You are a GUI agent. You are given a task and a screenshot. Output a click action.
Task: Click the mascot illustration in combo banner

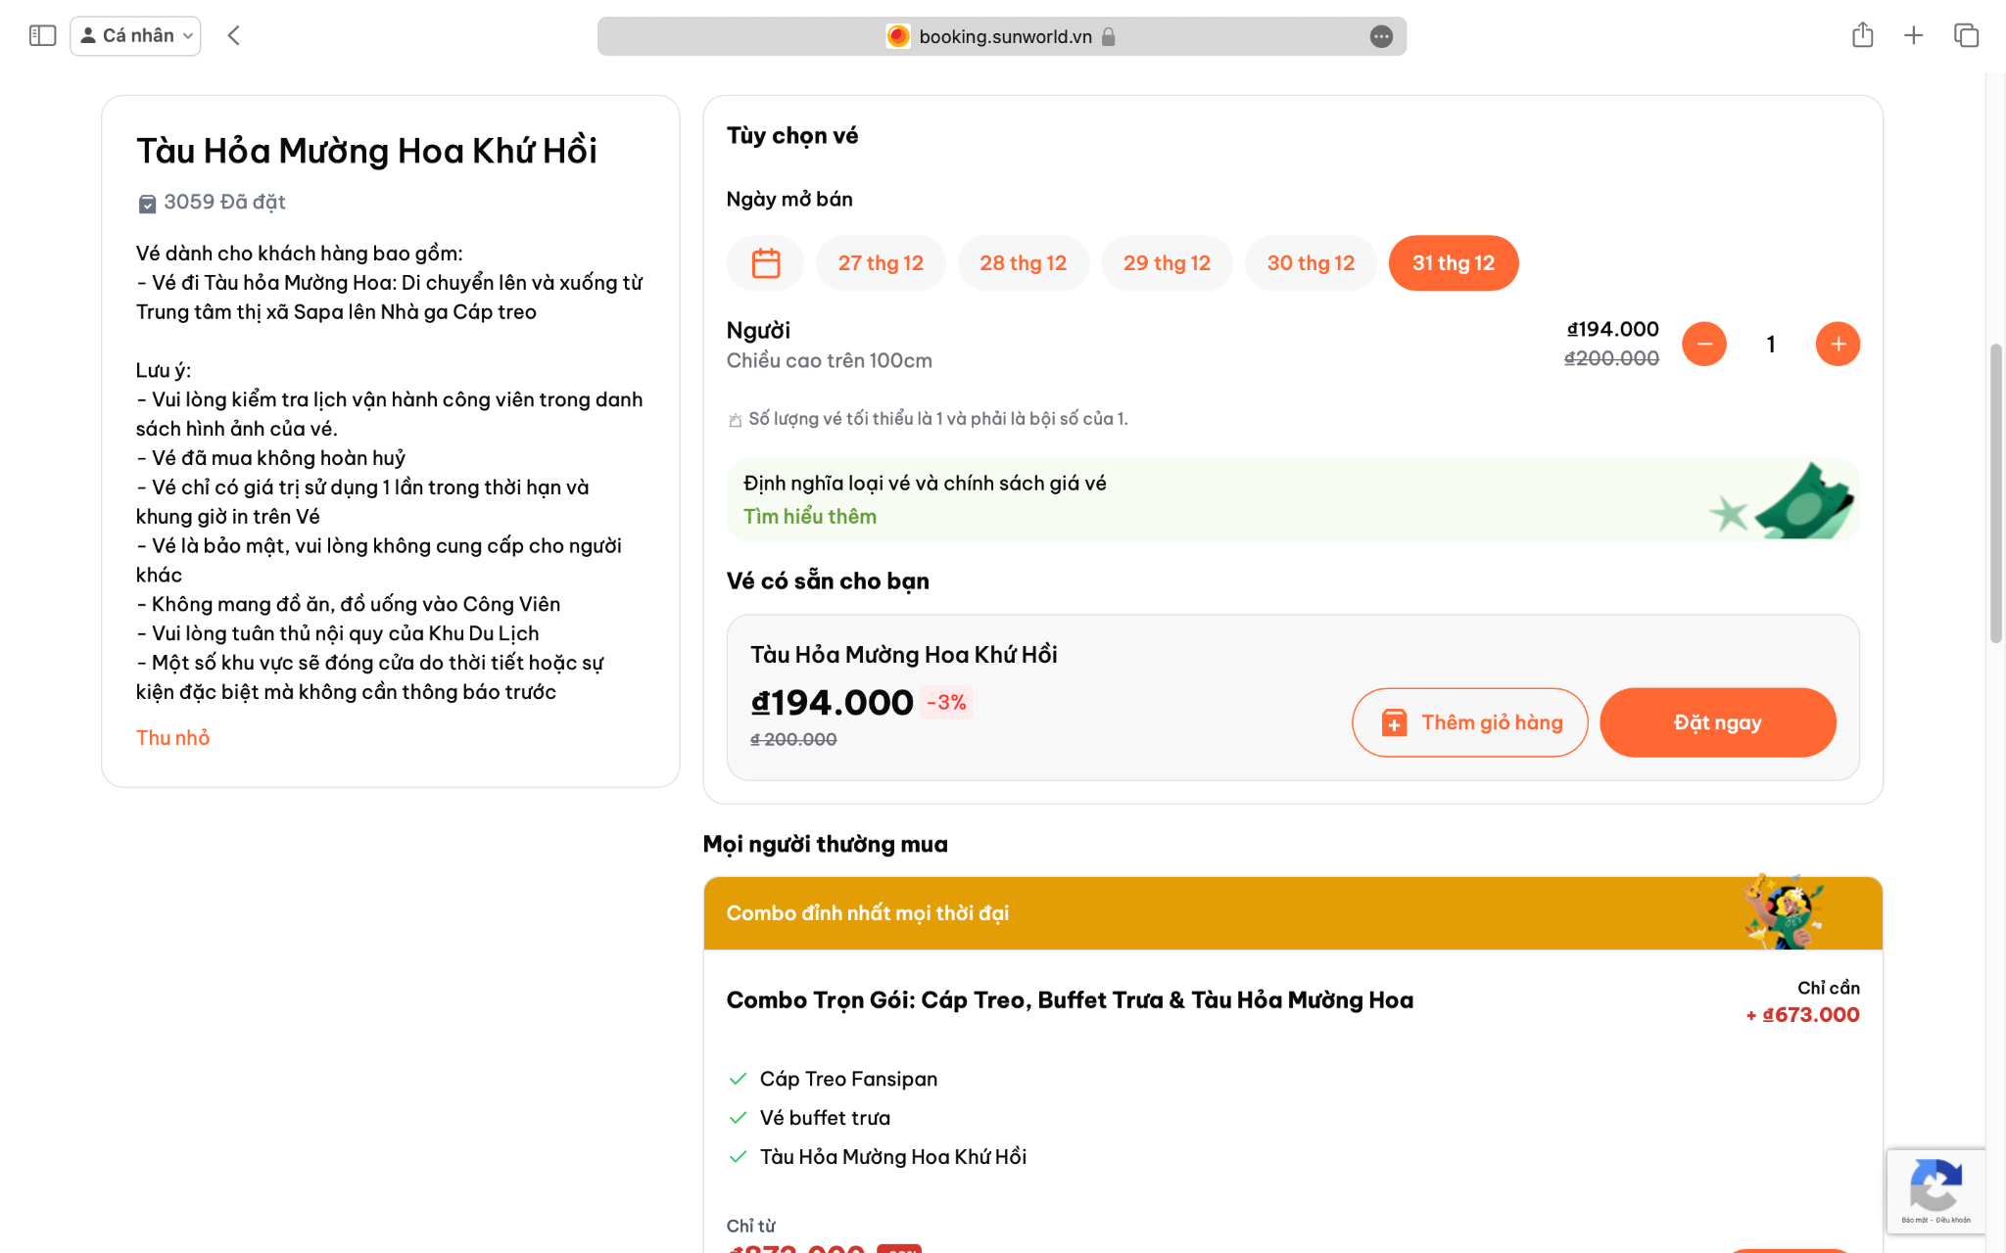[x=1783, y=911]
